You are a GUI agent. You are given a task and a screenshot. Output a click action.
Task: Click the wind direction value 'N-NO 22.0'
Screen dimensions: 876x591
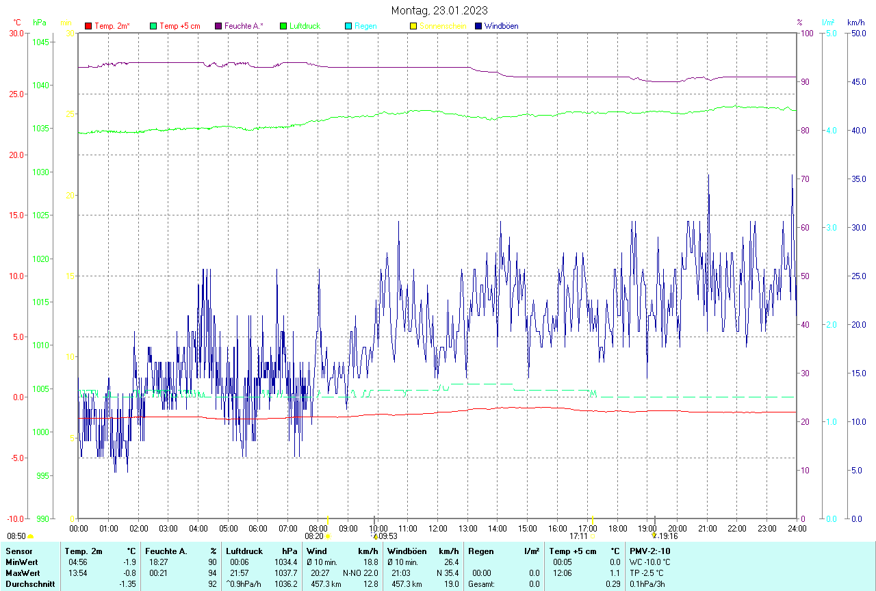[361, 573]
